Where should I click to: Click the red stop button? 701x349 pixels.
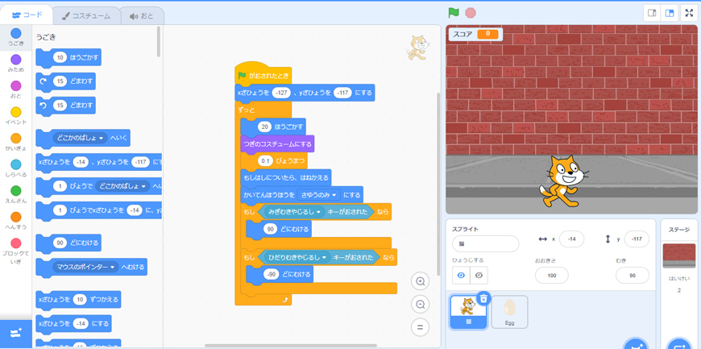click(x=471, y=13)
